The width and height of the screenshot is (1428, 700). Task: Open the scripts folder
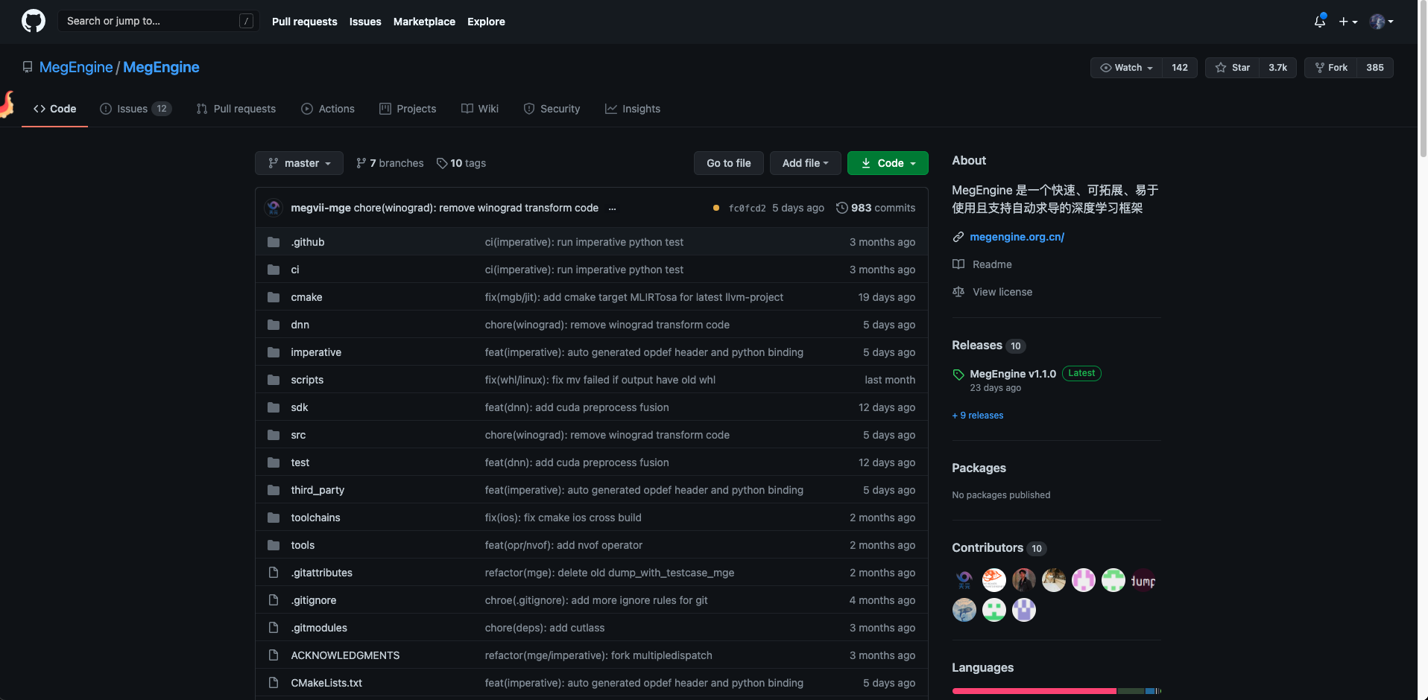(x=307, y=380)
